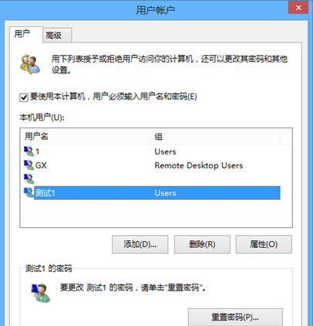The image size is (313, 326).
Task: Click the user icon beside account 1
Action: (29, 151)
